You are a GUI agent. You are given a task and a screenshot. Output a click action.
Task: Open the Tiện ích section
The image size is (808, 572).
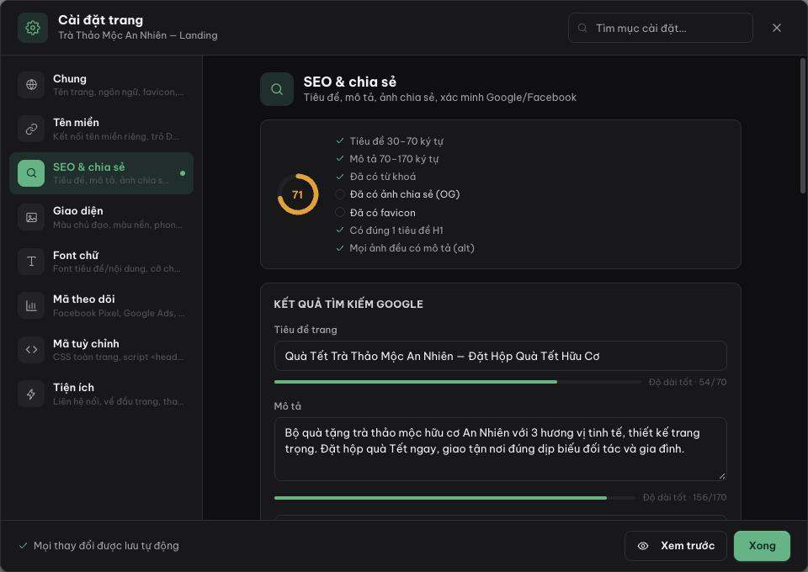(x=102, y=394)
